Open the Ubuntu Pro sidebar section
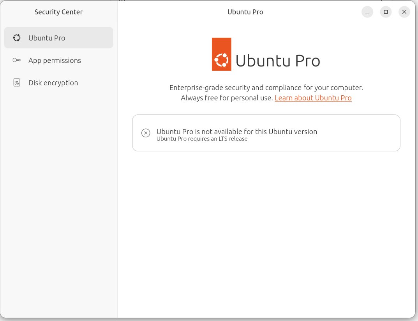The width and height of the screenshot is (418, 321). tap(58, 37)
